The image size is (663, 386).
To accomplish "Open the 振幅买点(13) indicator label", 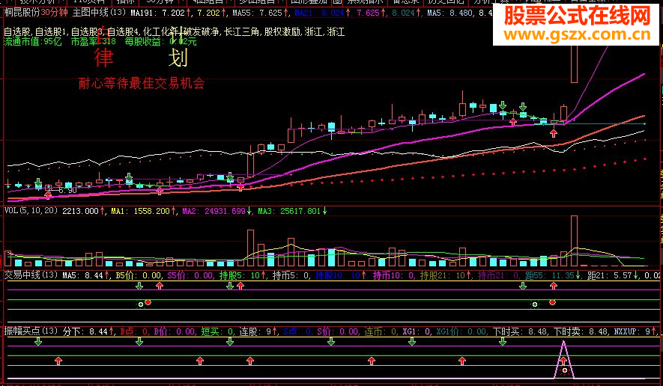I will coord(31,331).
